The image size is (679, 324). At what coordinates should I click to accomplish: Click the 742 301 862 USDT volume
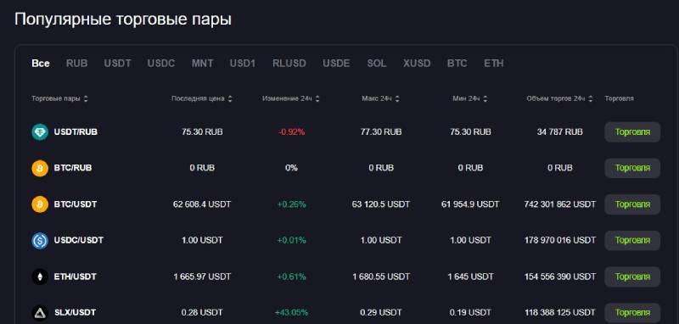pyautogui.click(x=560, y=204)
